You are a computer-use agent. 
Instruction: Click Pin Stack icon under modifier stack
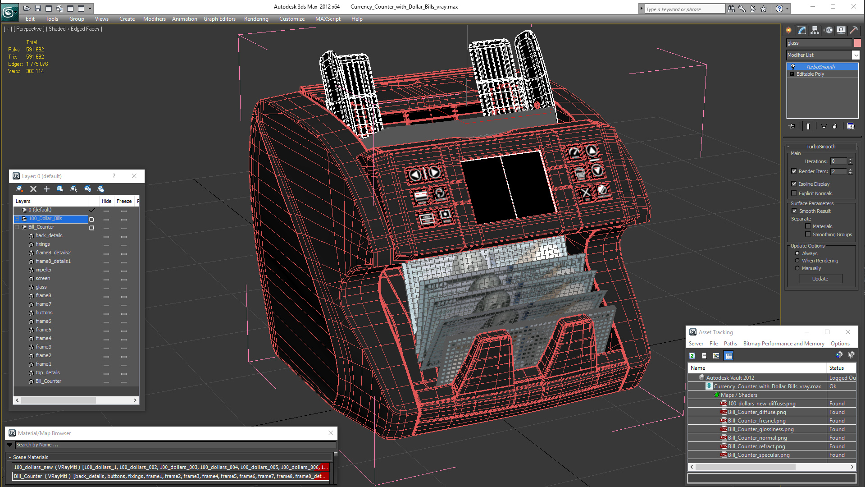[x=793, y=126]
